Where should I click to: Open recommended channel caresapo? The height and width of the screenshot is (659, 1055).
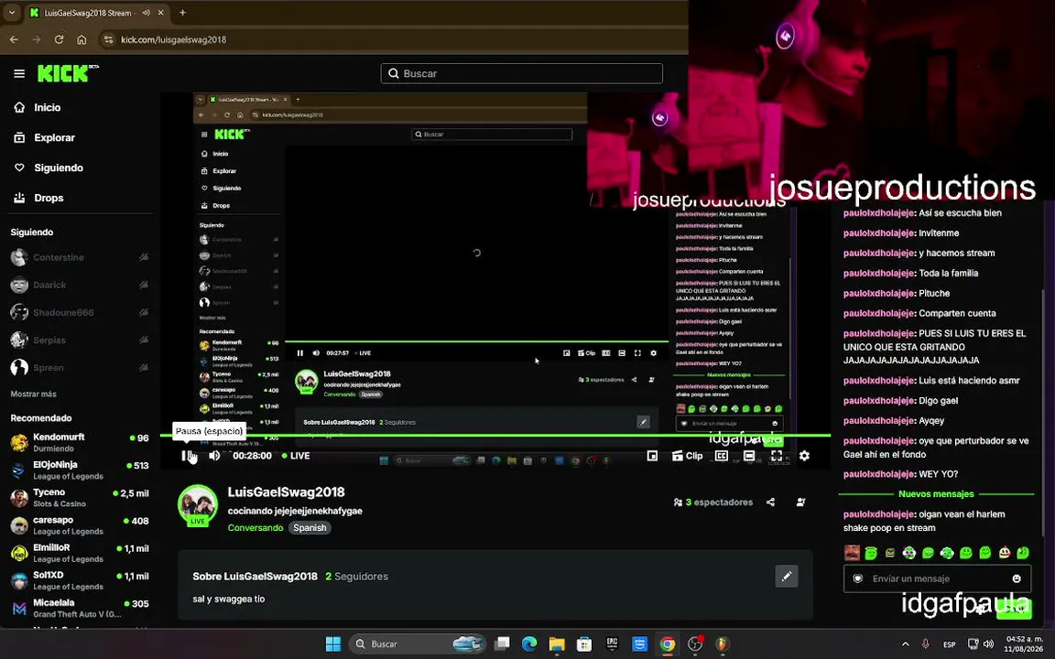(80, 525)
